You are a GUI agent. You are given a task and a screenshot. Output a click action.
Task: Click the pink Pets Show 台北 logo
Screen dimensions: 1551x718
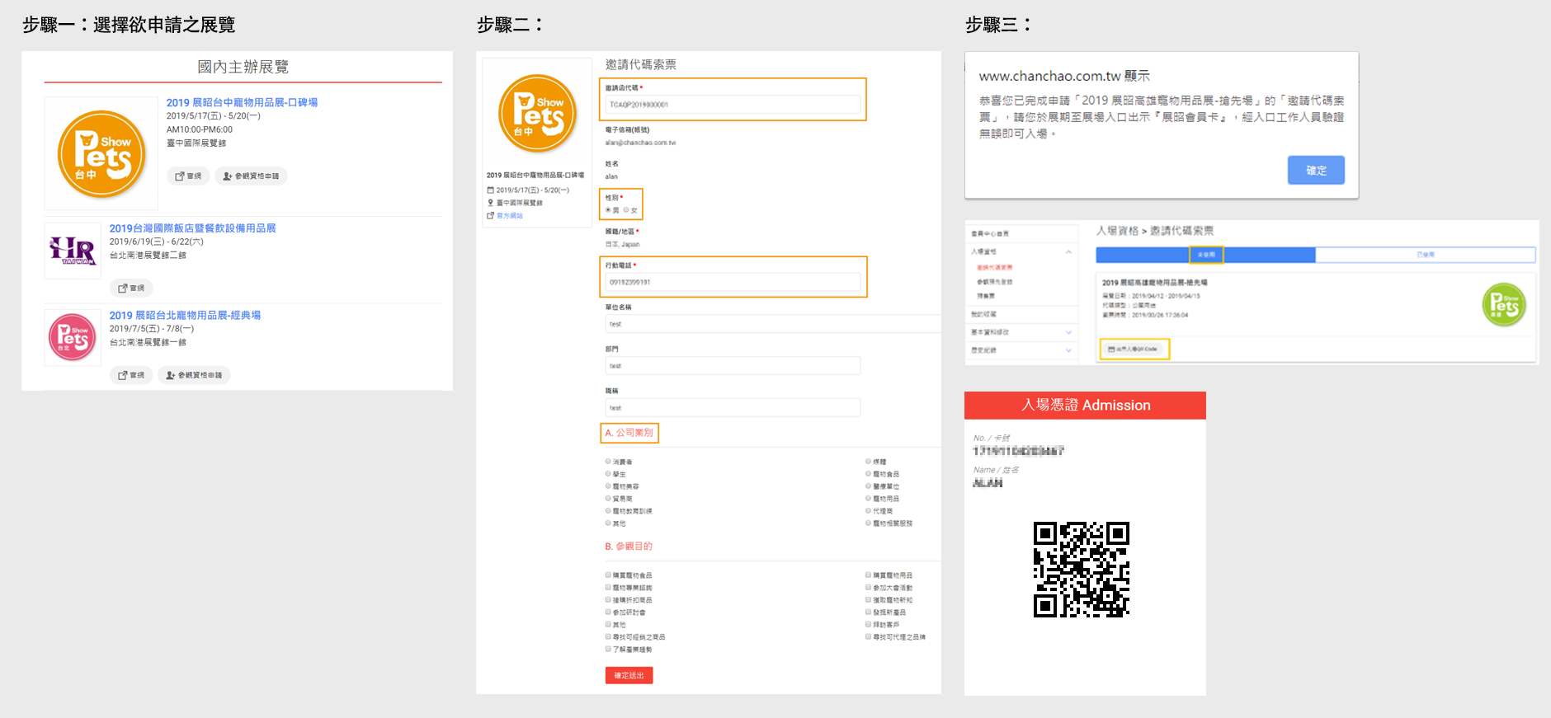tap(73, 337)
